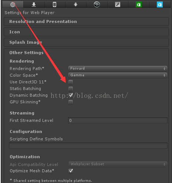Uncheck the Optimize Mesh Data option
Screen dimensions: 172x183
71,171
